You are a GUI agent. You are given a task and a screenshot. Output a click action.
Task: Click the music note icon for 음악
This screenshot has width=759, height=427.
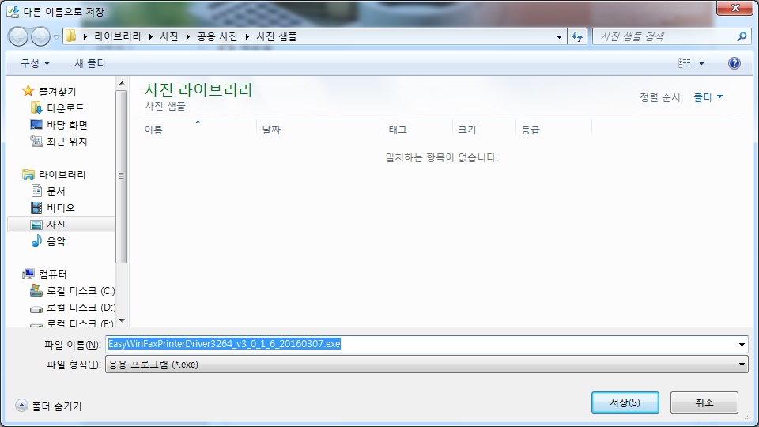[36, 240]
